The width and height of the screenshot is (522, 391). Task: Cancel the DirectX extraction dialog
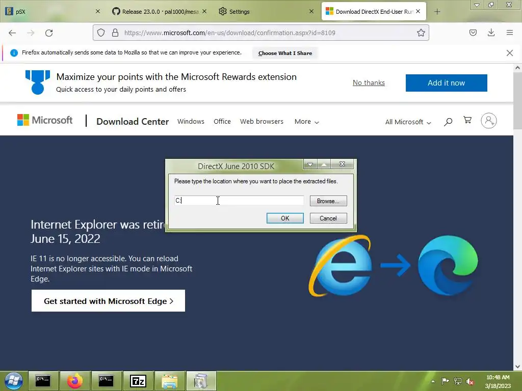(x=328, y=218)
